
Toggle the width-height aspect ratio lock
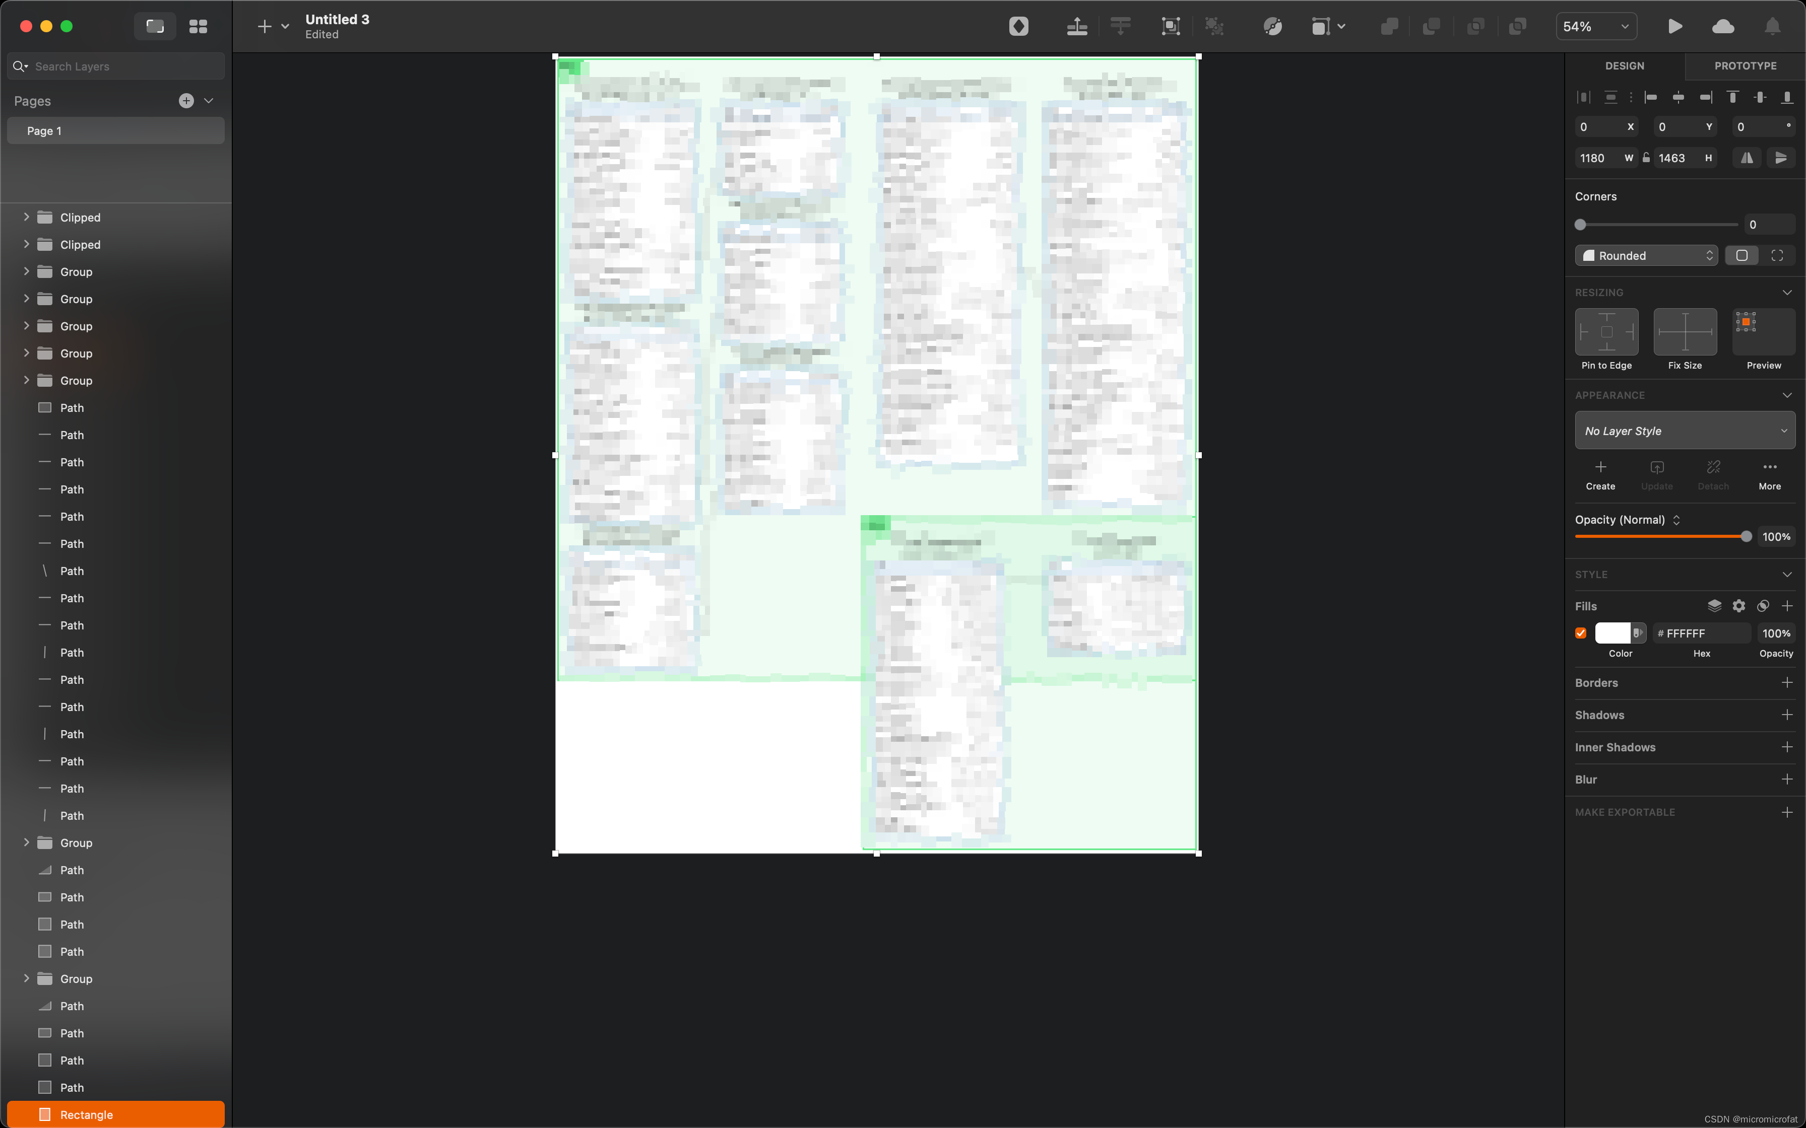1646,158
